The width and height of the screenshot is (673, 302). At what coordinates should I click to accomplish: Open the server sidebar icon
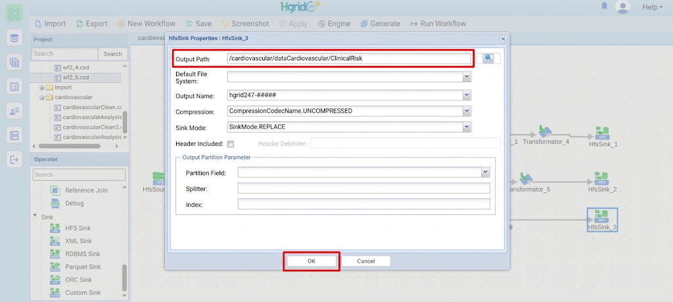pos(14,135)
